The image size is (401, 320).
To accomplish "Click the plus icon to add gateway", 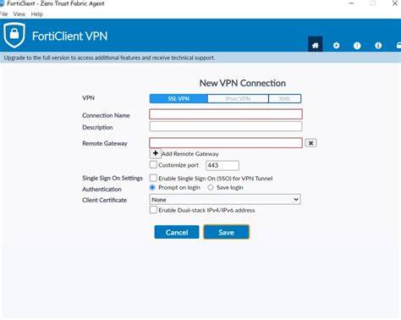I will [x=155, y=153].
